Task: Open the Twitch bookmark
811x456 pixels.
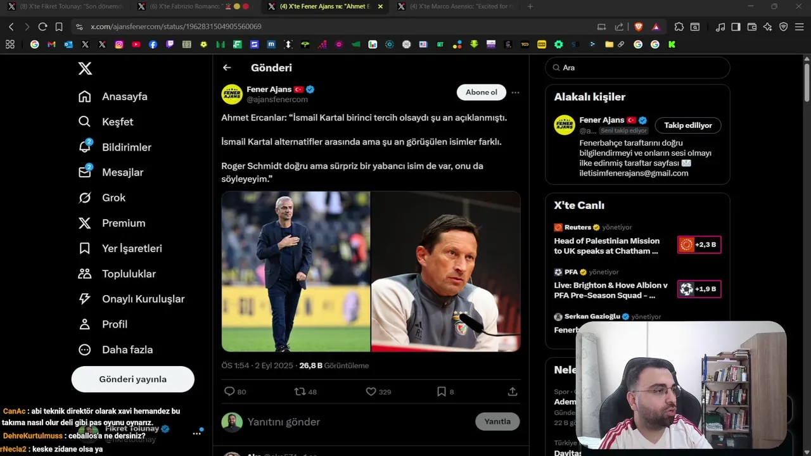Action: point(170,44)
